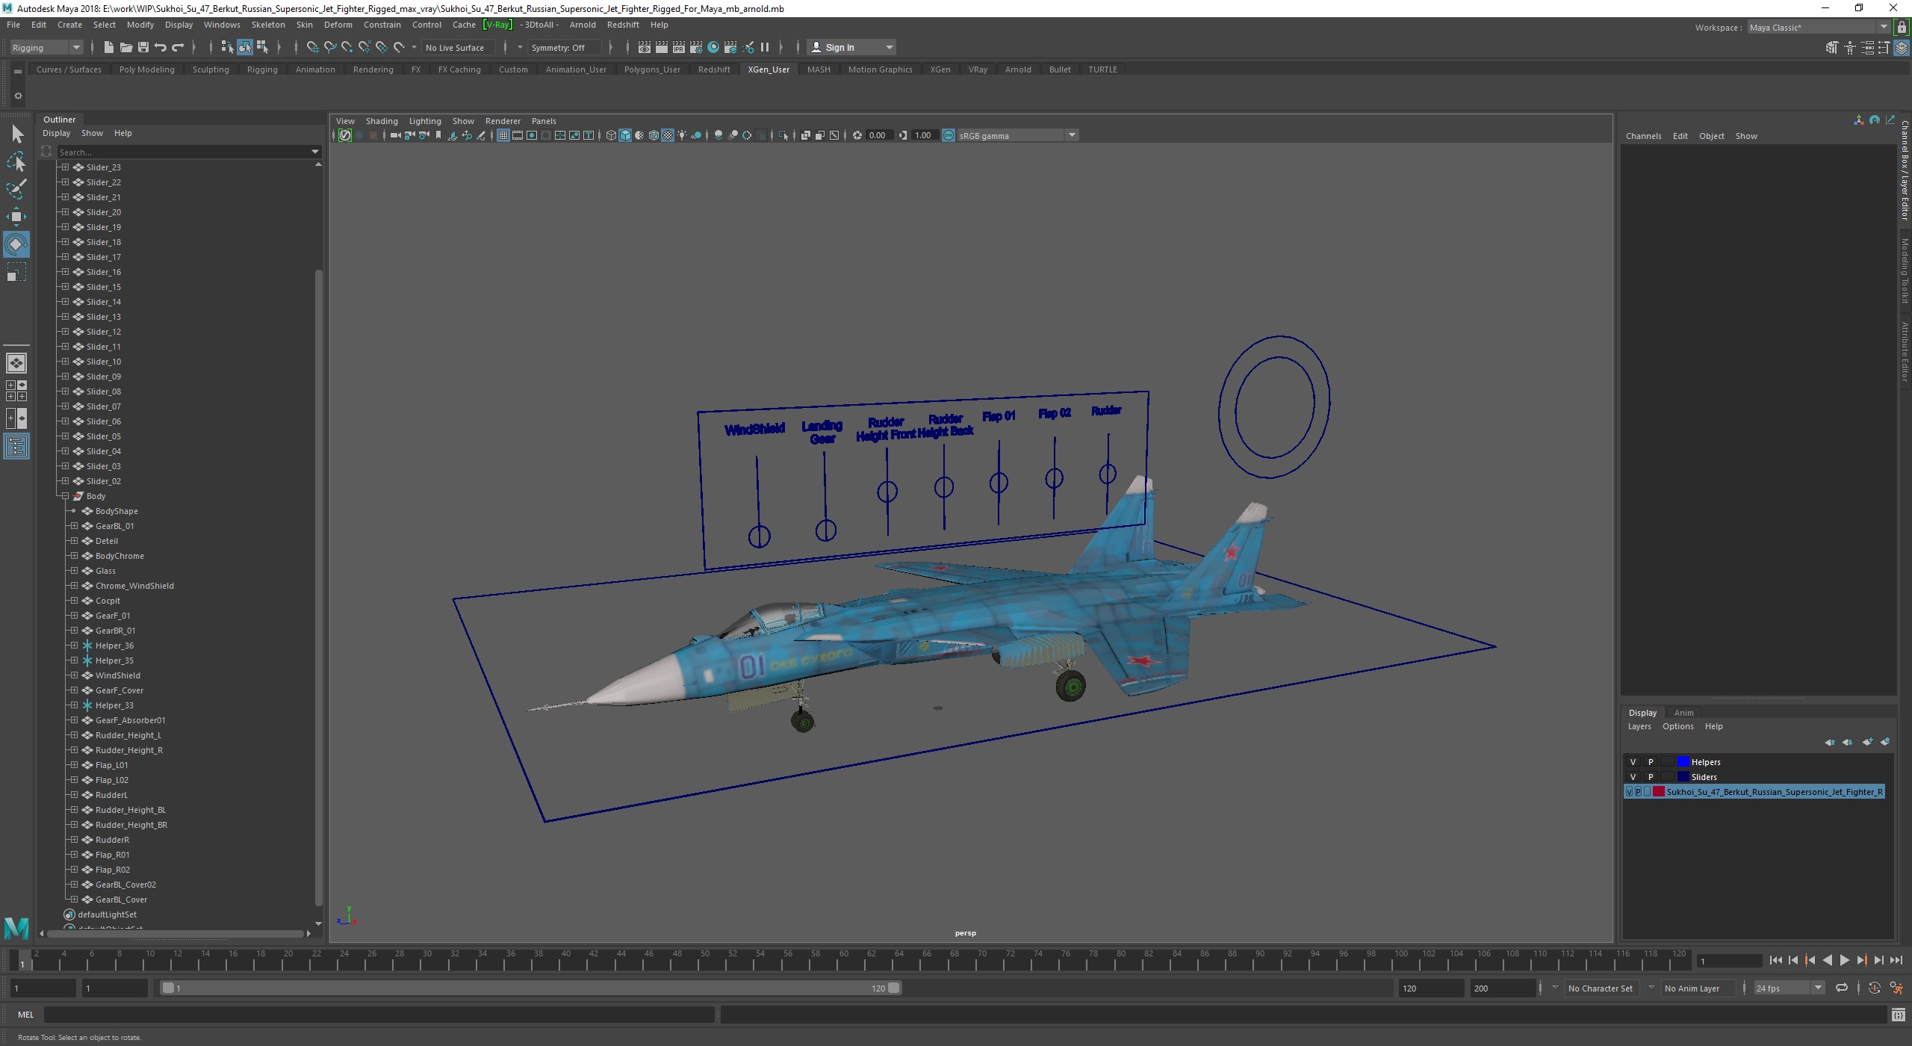Collapse the Body node in Outliner

point(65,496)
